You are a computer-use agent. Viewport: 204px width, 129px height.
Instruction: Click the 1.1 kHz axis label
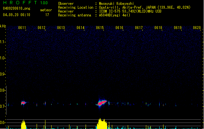click(x=3, y=42)
